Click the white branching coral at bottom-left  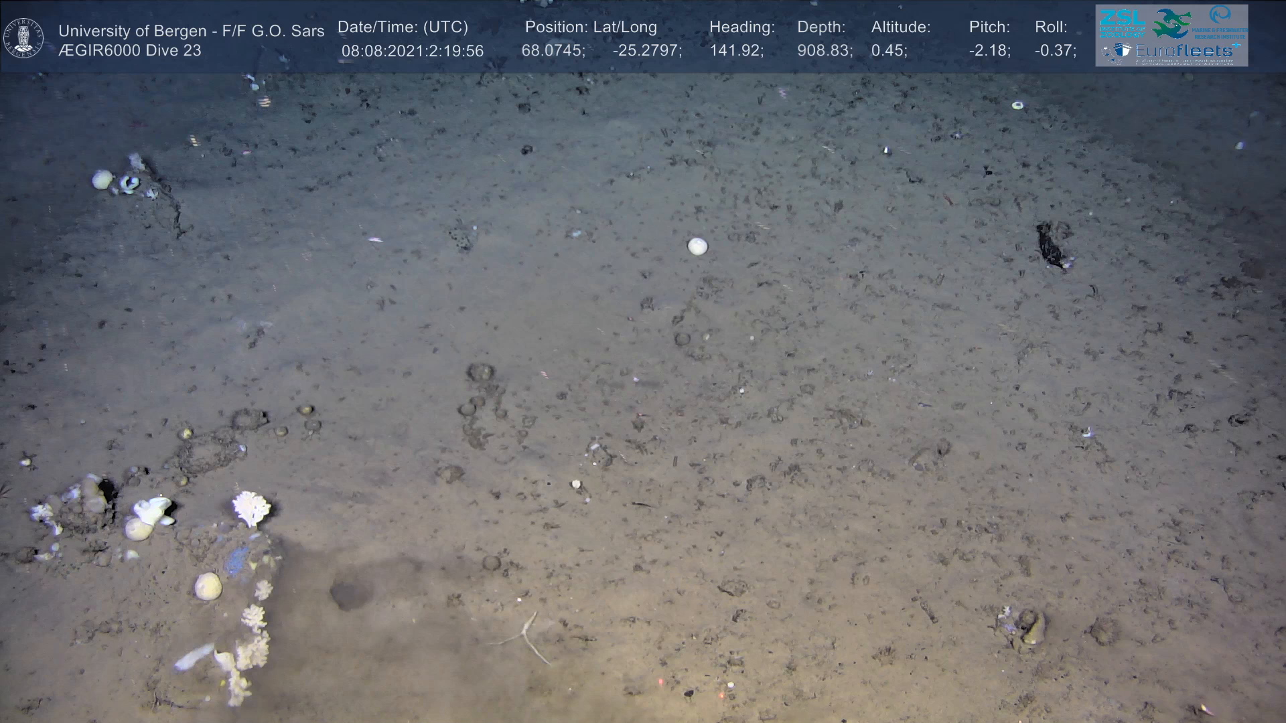click(251, 507)
